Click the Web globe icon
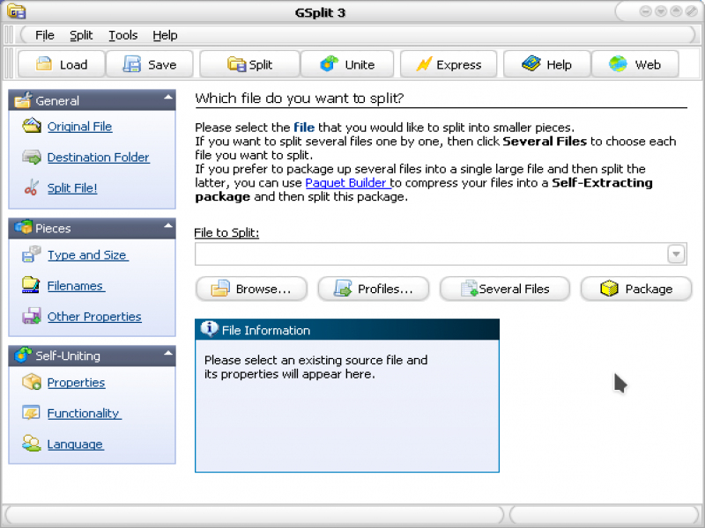 (618, 64)
